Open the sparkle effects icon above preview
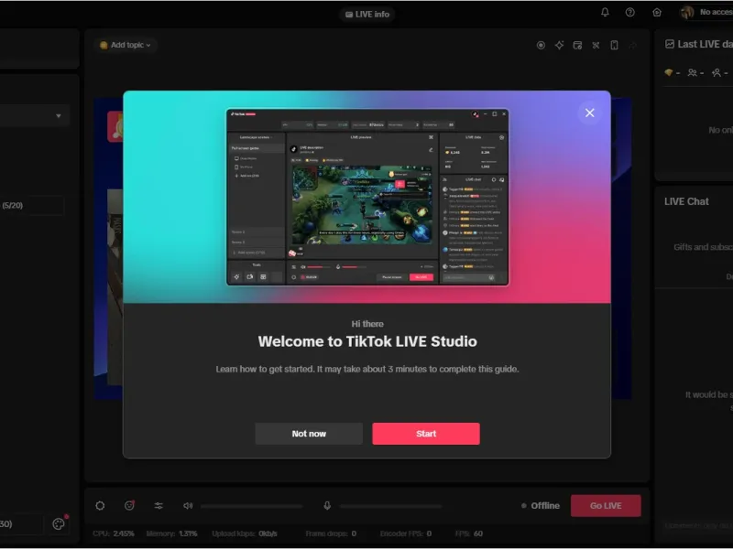 559,45
